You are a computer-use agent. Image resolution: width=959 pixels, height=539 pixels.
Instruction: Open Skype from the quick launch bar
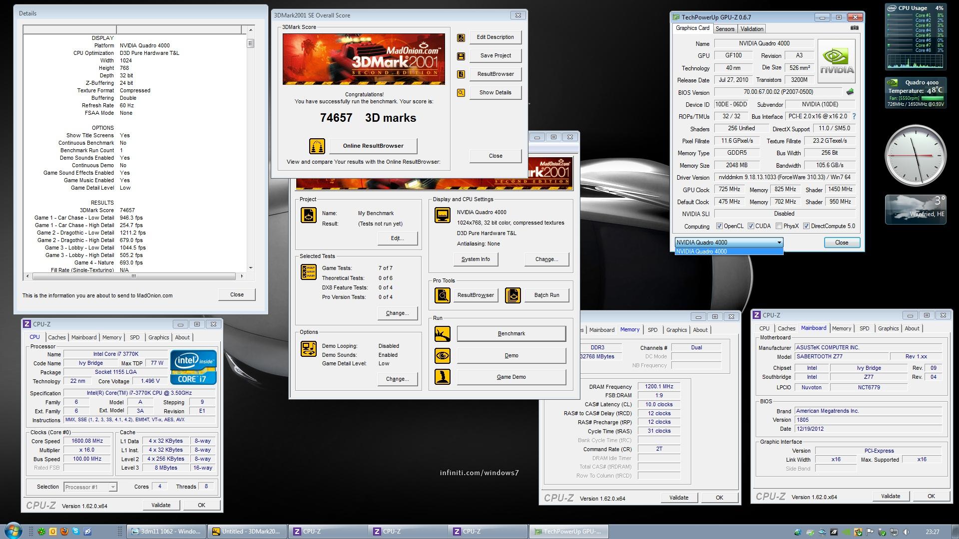coord(76,532)
